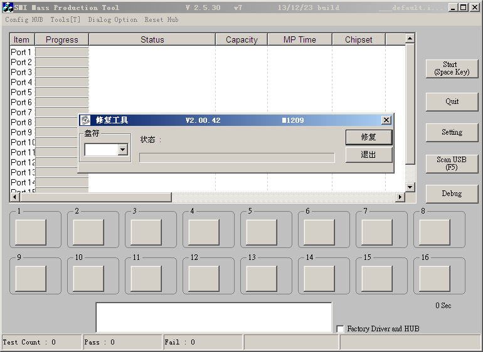Close the SMI Mass Production Tool window

(x=475, y=8)
